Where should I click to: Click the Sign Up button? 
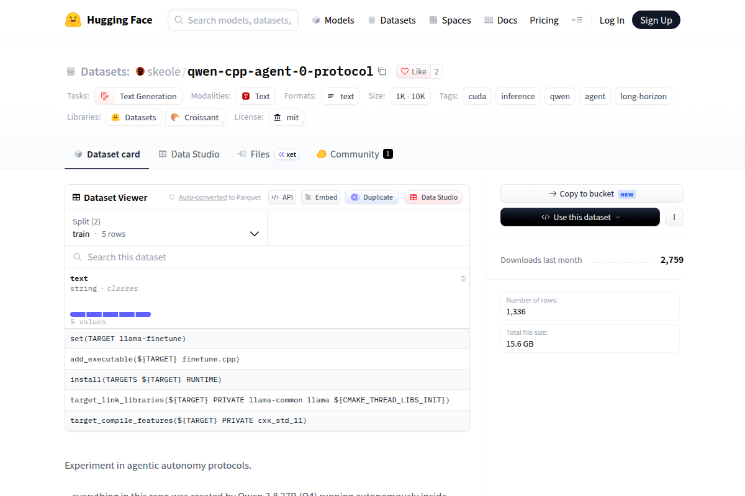point(656,20)
